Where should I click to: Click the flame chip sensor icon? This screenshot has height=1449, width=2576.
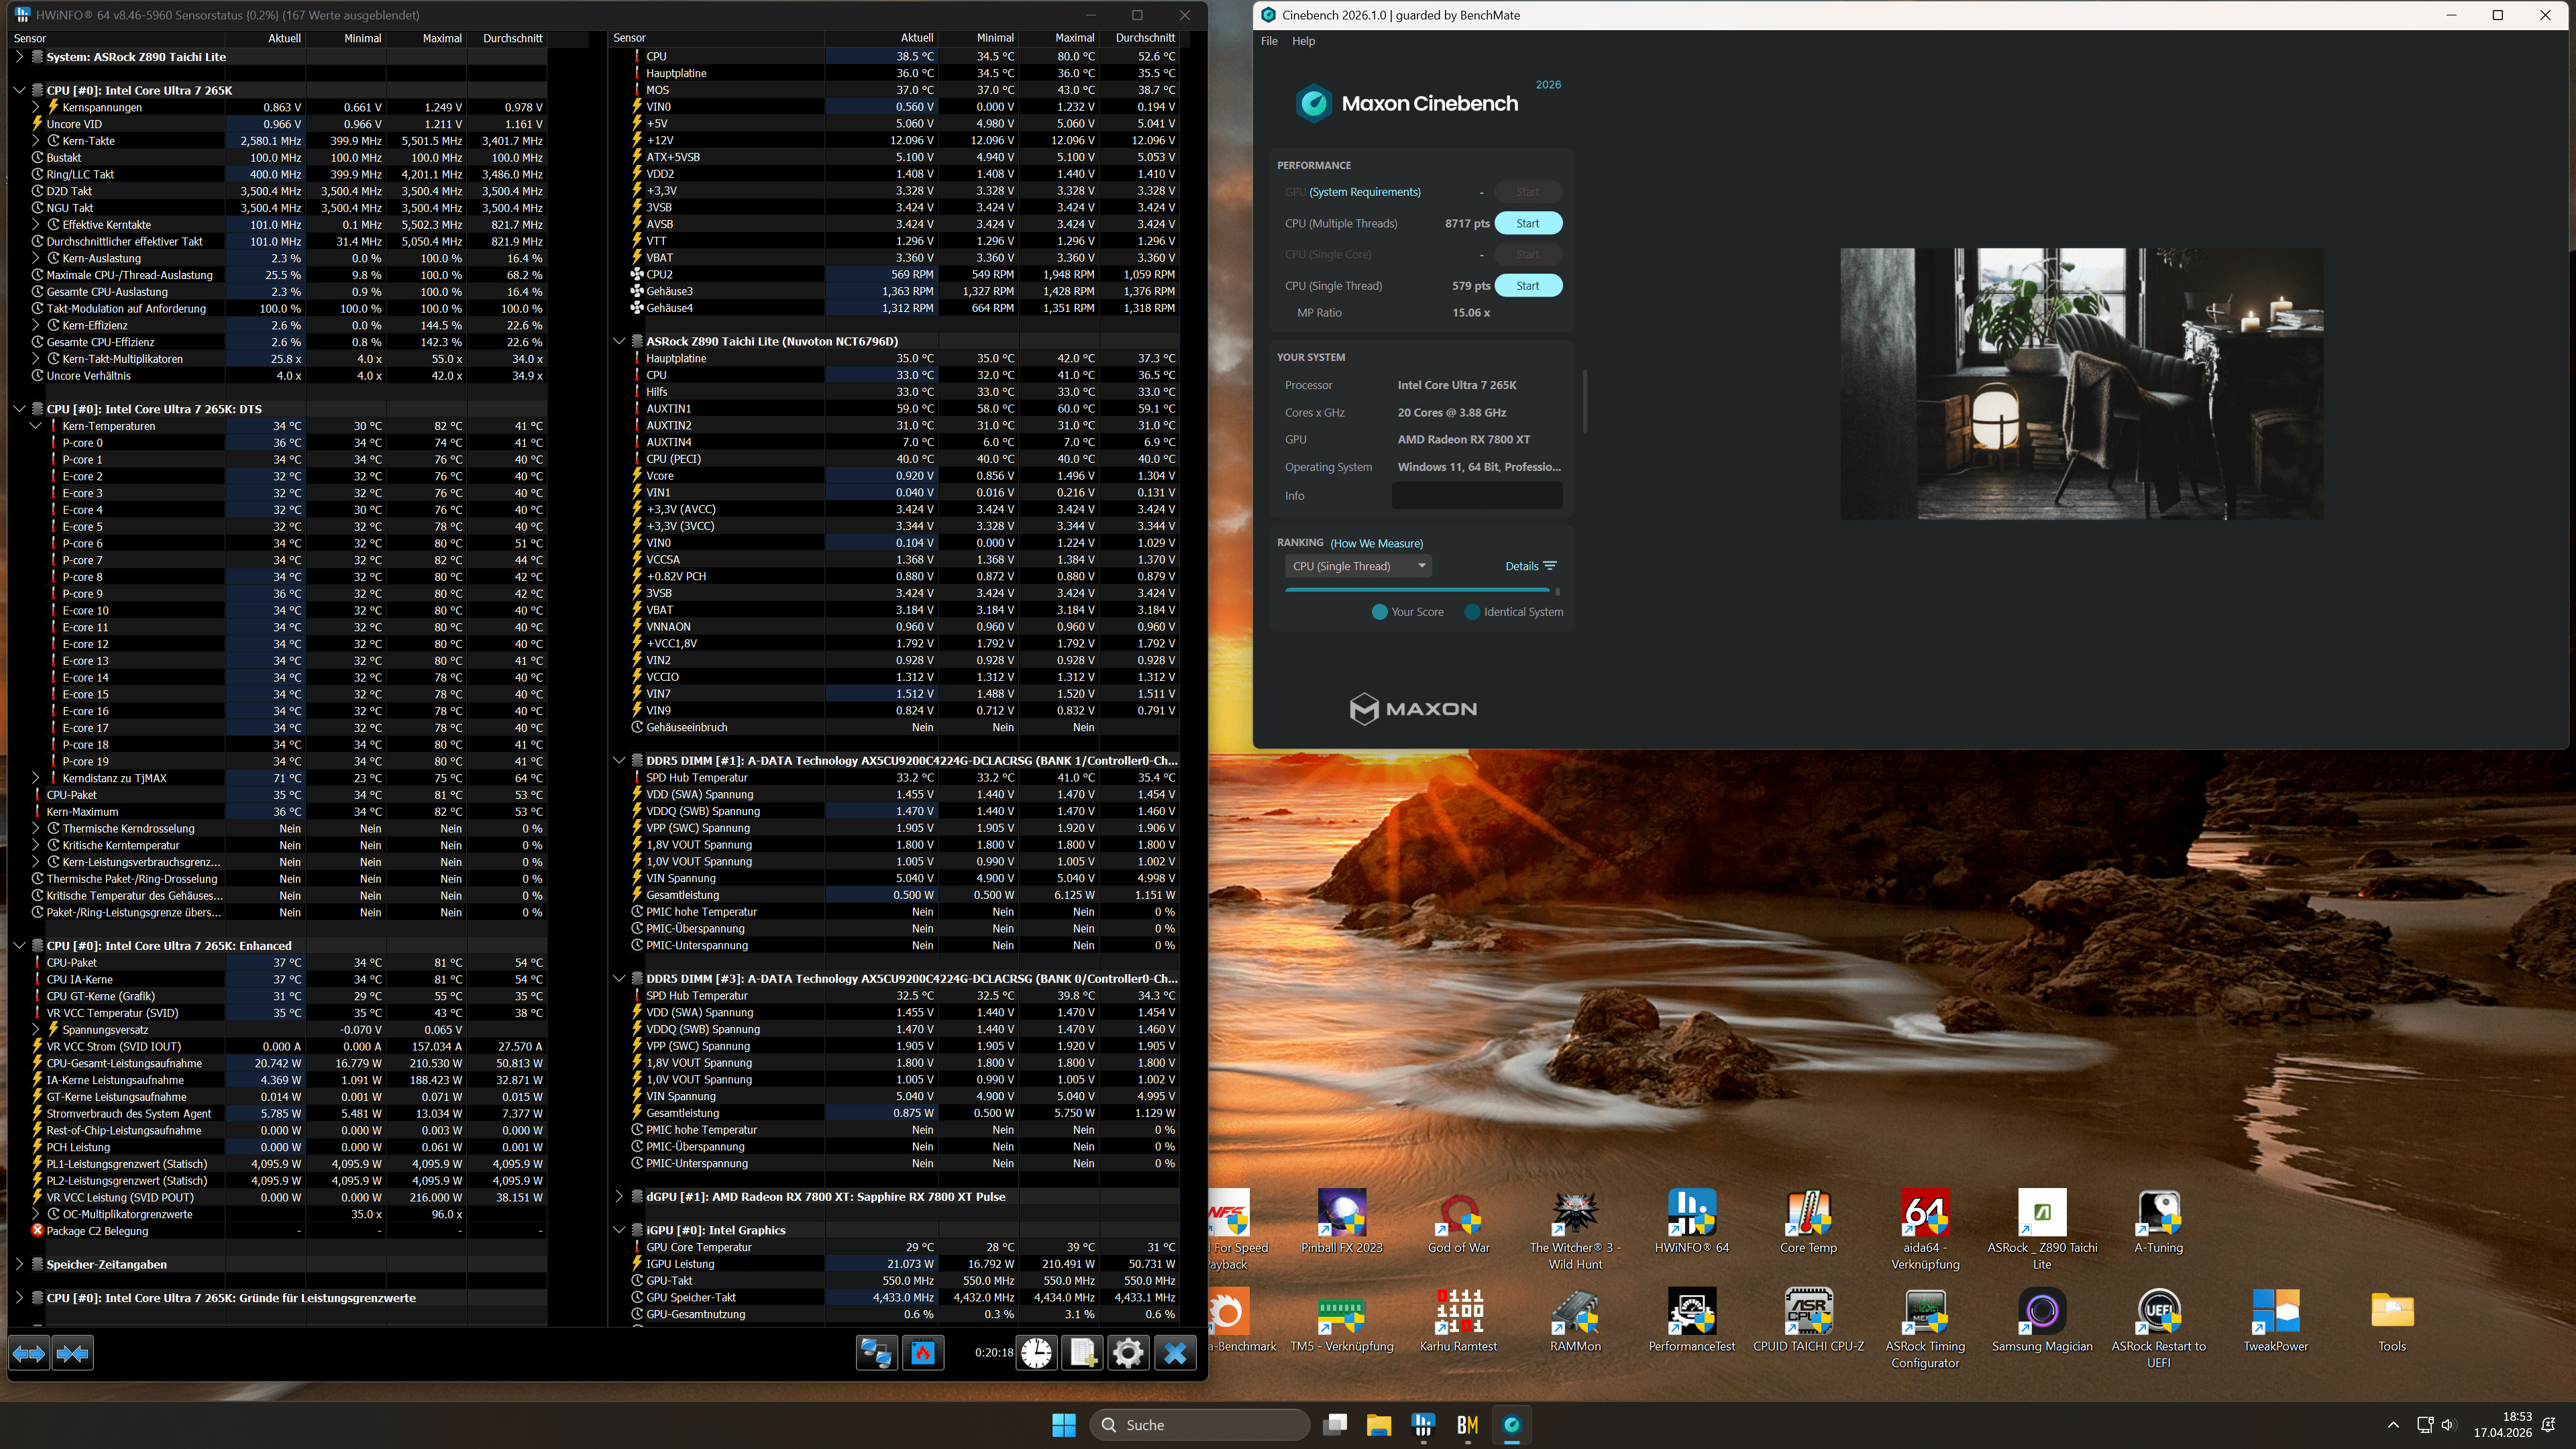[x=923, y=1353]
